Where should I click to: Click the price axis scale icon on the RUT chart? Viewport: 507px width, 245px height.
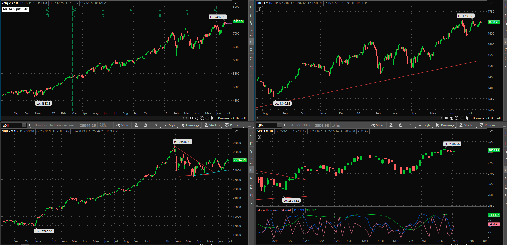(x=491, y=3)
